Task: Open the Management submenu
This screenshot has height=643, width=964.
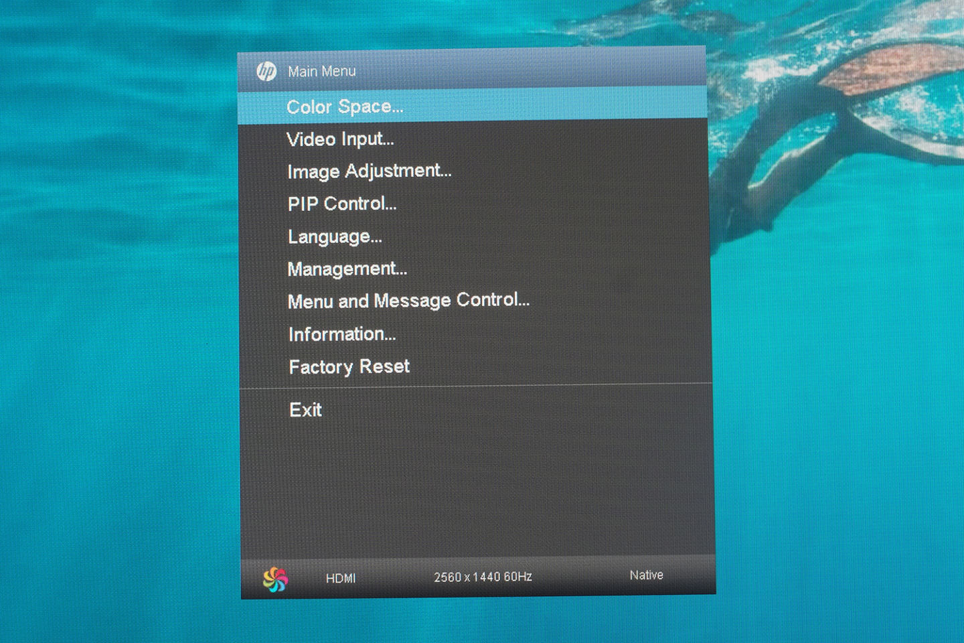Action: coord(347,269)
